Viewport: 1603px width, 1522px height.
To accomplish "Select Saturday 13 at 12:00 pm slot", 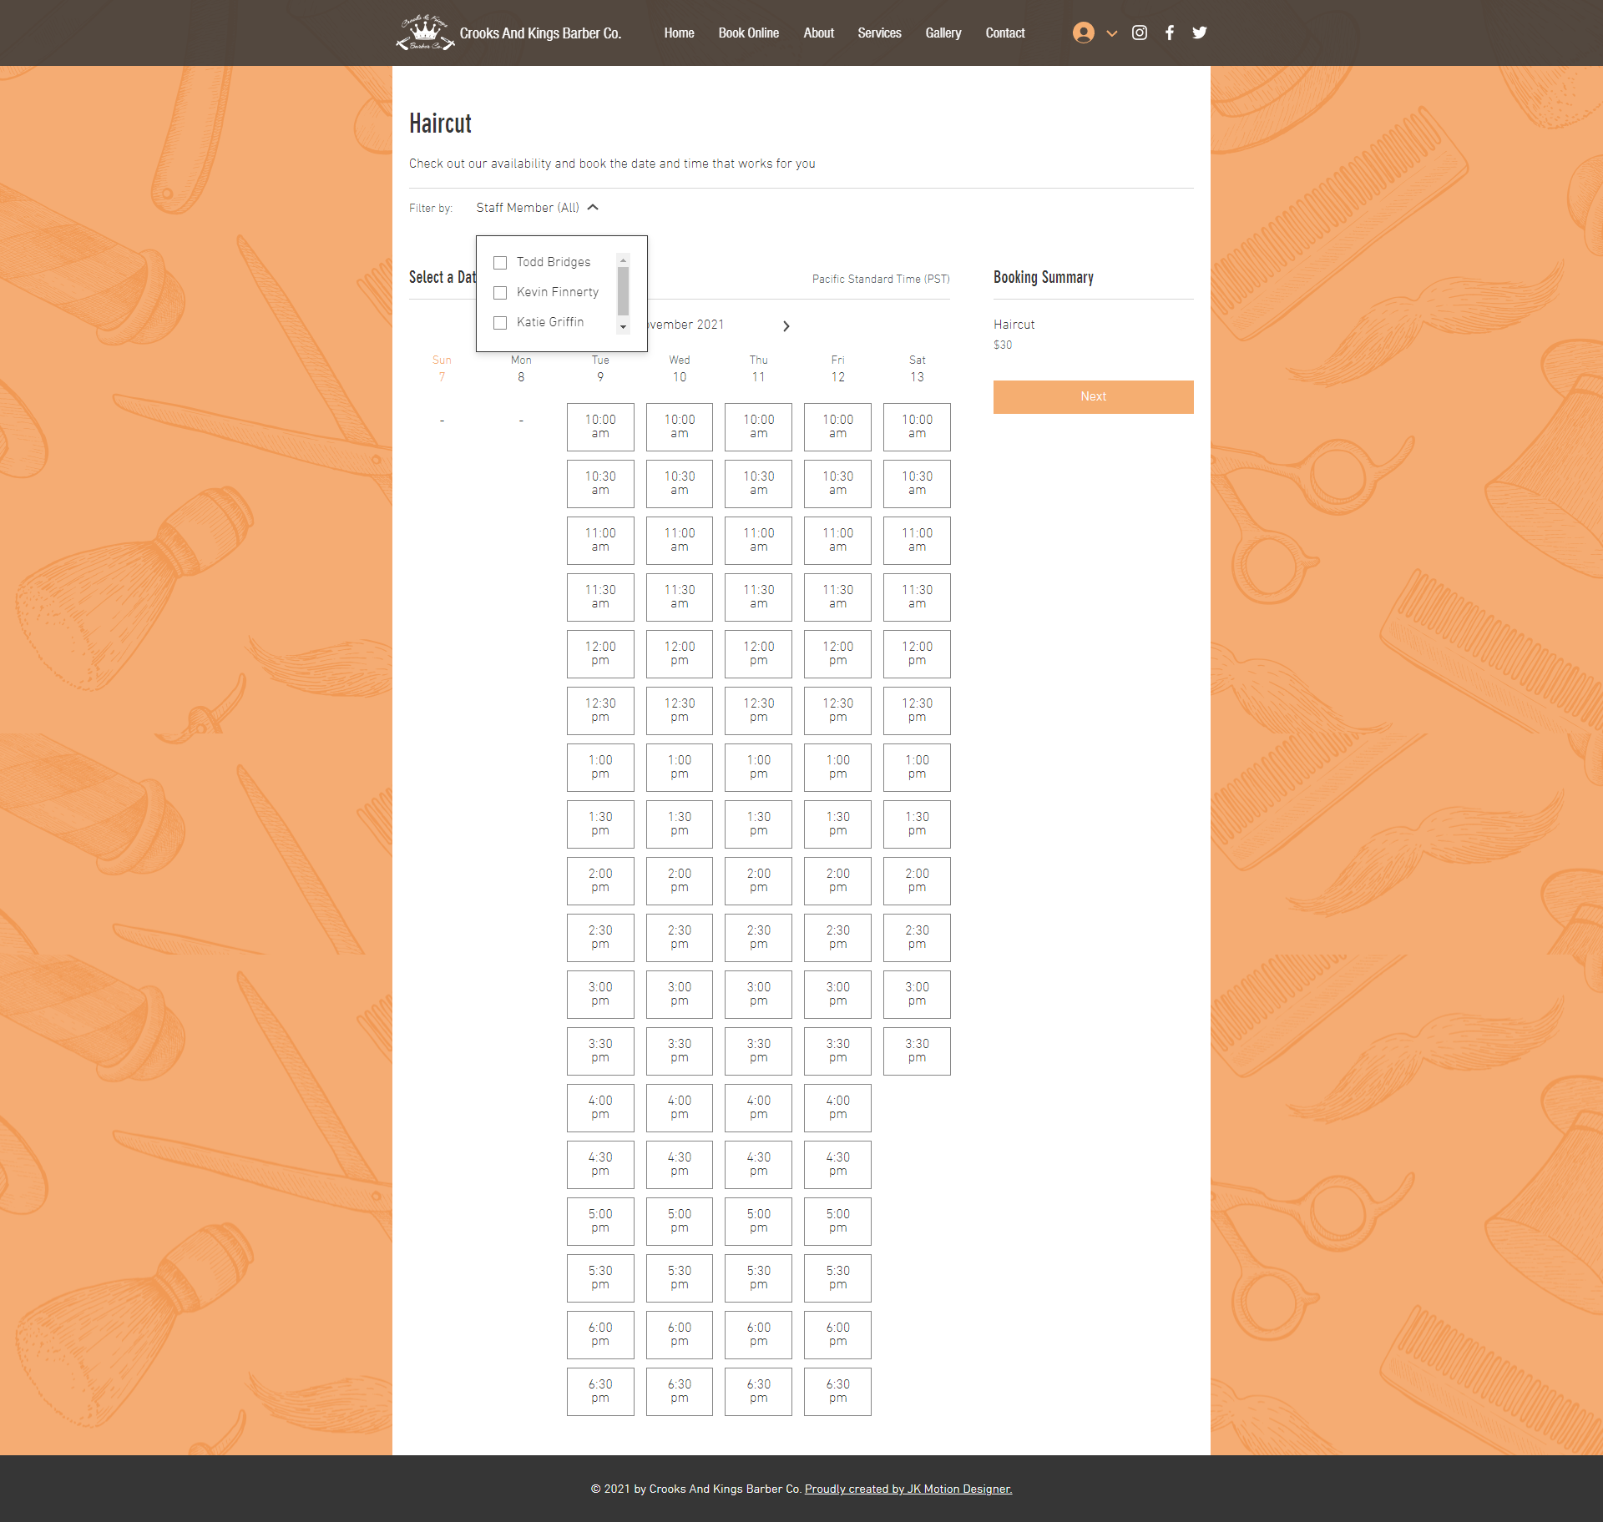I will pos(917,654).
